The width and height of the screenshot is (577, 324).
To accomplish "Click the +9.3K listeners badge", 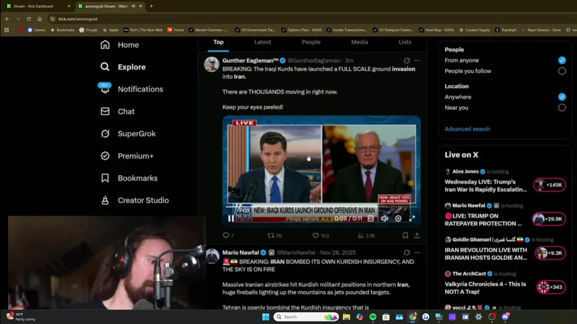I will click(x=550, y=253).
